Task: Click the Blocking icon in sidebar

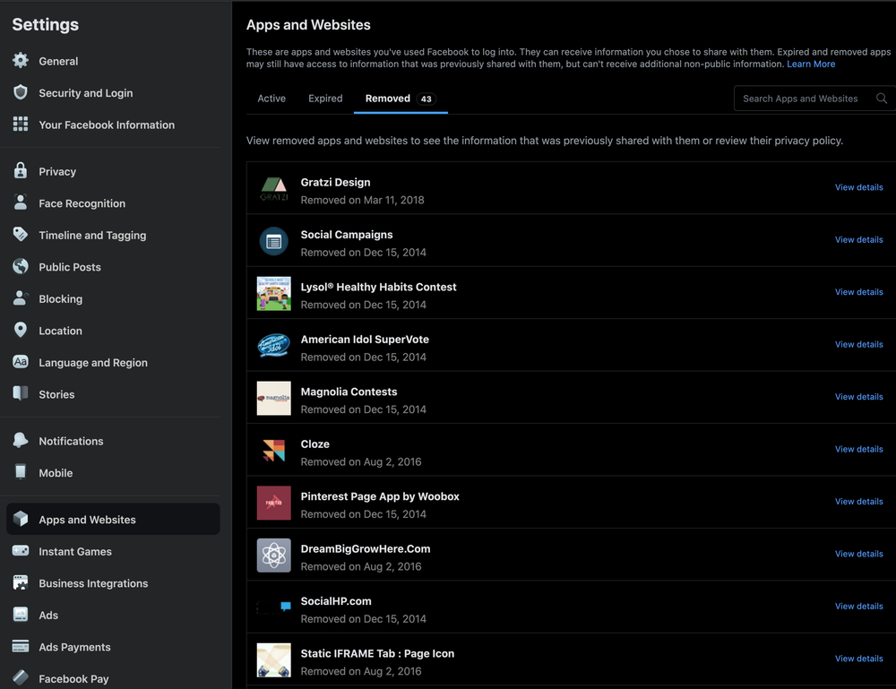Action: coord(21,298)
